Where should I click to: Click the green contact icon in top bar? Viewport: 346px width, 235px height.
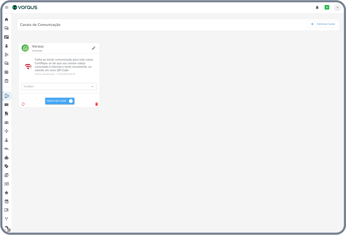(327, 7)
